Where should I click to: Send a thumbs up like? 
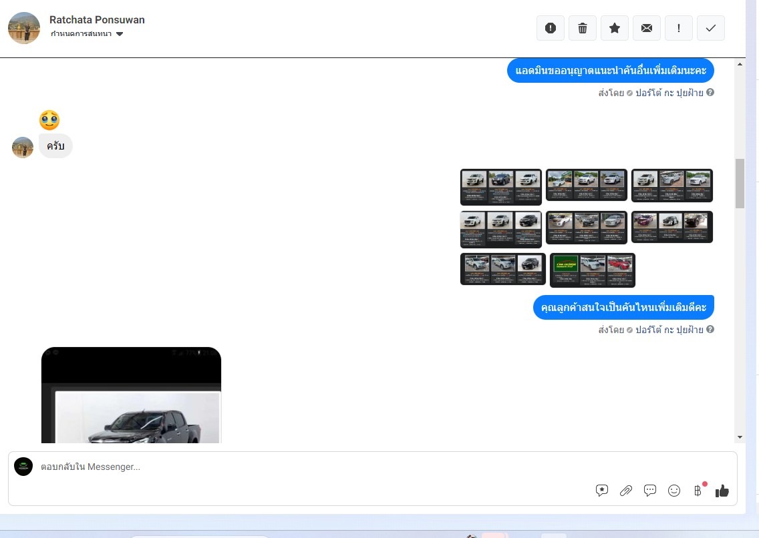722,491
